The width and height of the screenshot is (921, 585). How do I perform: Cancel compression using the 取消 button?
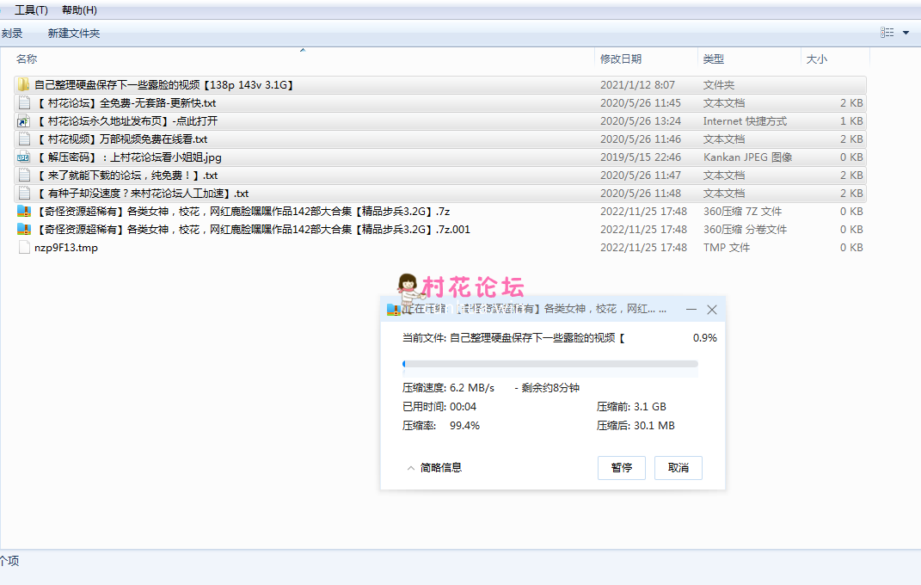click(678, 468)
